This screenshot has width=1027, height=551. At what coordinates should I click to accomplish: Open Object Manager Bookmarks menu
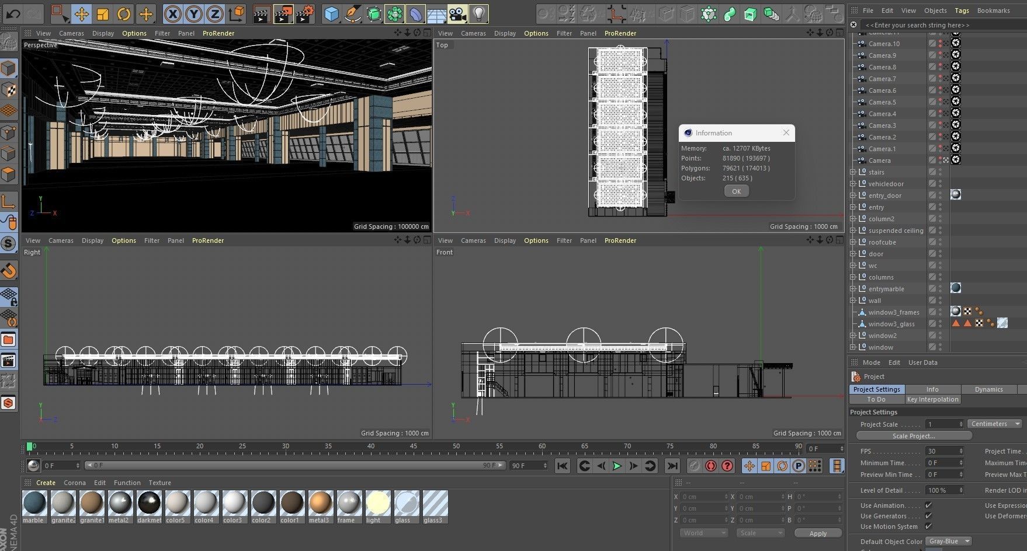point(993,11)
